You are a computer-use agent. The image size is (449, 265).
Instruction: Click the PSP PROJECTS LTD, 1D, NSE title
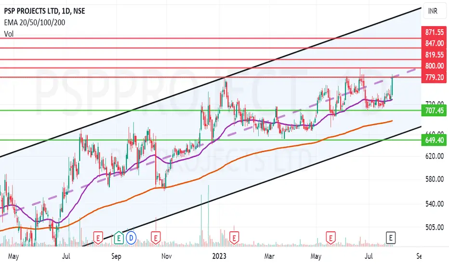point(44,11)
